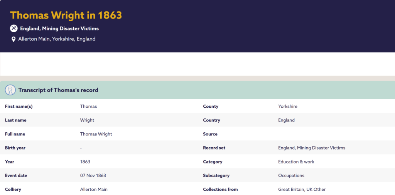
Task: Click Record set England, Mining Disaster Victims
Action: [x=312, y=148]
